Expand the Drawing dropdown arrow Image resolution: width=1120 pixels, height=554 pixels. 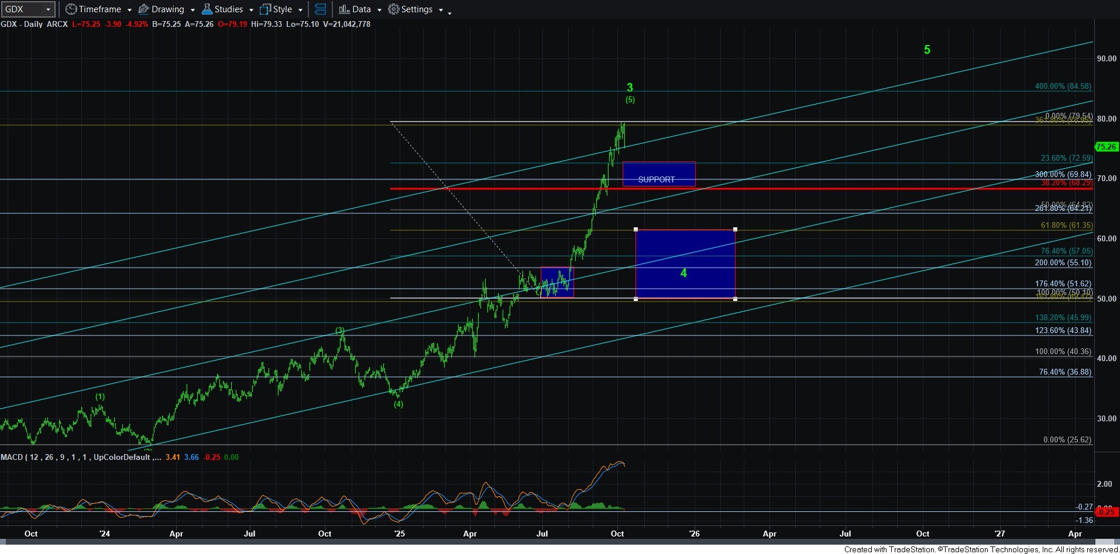pyautogui.click(x=193, y=10)
